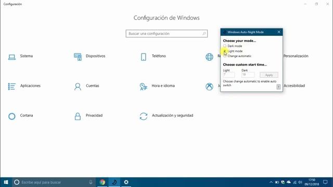Click the network tray icon
This screenshot has height=187, width=333.
[294, 182]
